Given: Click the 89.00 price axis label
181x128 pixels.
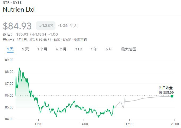Looking at the screenshot, I should tap(9, 60).
